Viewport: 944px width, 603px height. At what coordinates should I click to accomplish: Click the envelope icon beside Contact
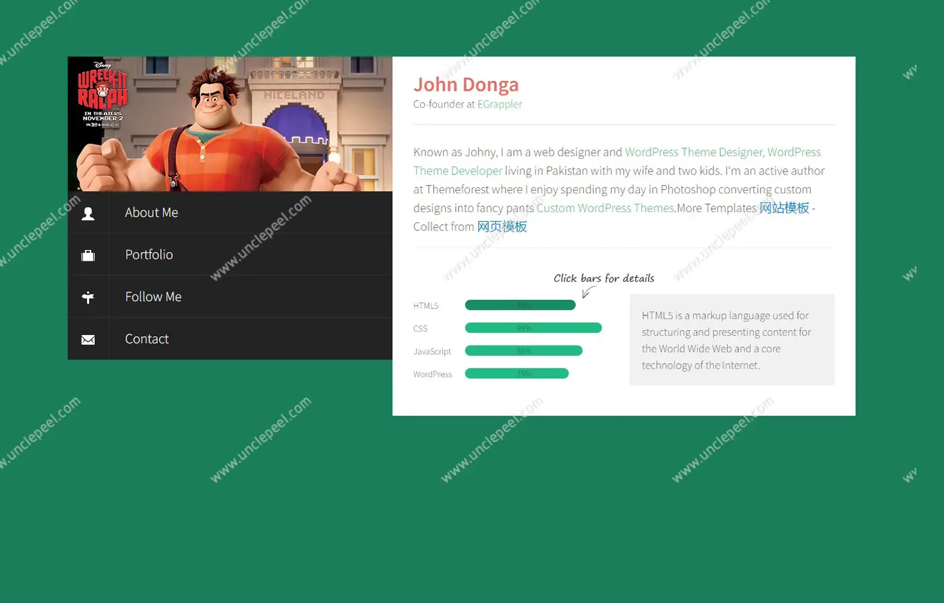click(88, 340)
